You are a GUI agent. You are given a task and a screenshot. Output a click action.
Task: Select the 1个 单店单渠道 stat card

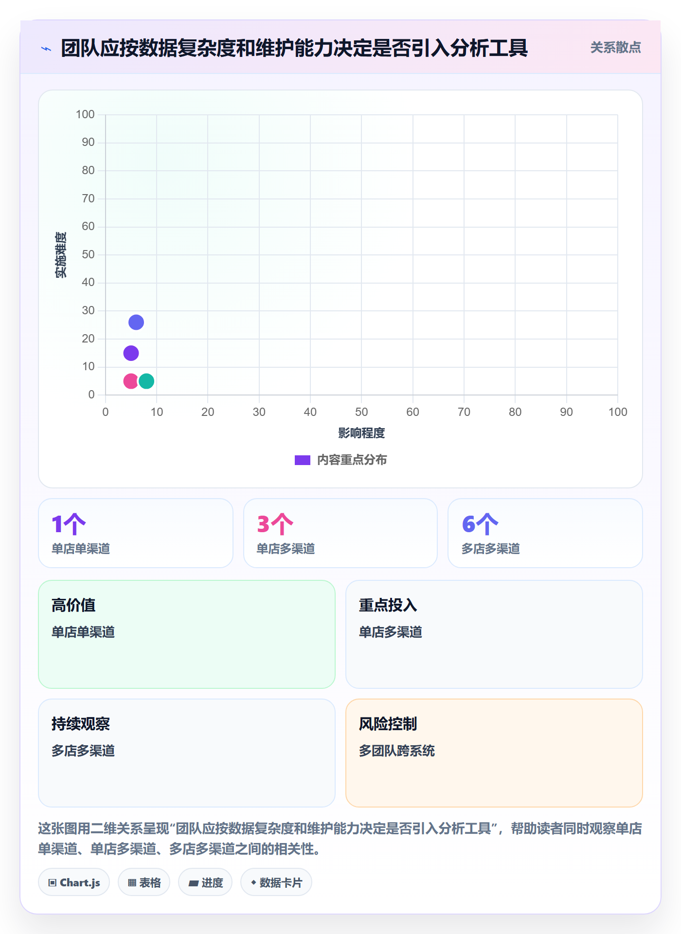[136, 533]
